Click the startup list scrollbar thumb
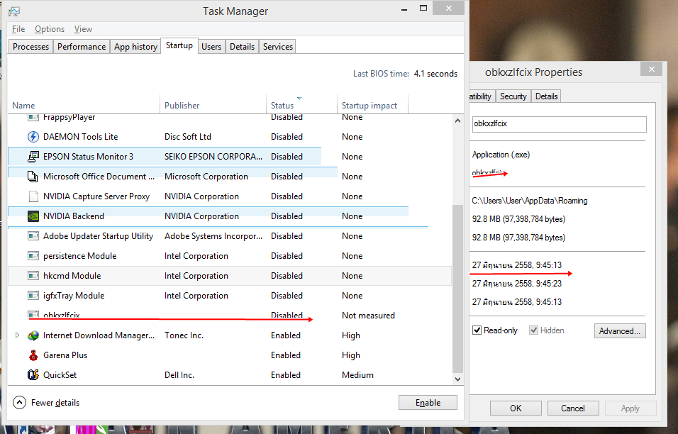The height and width of the screenshot is (434, 678). pyautogui.click(x=457, y=289)
